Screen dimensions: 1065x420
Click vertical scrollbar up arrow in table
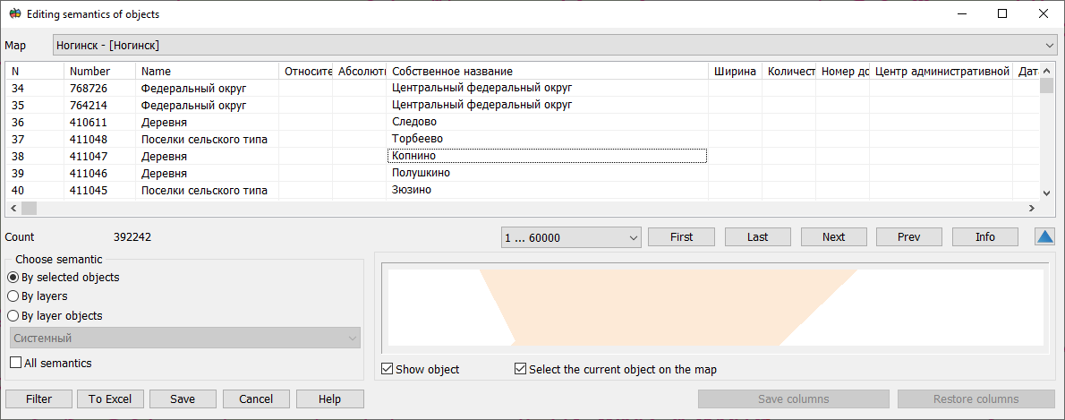(x=1045, y=71)
